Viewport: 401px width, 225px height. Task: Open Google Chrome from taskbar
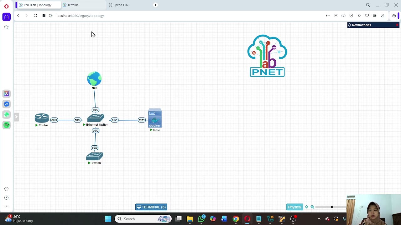pos(236,219)
